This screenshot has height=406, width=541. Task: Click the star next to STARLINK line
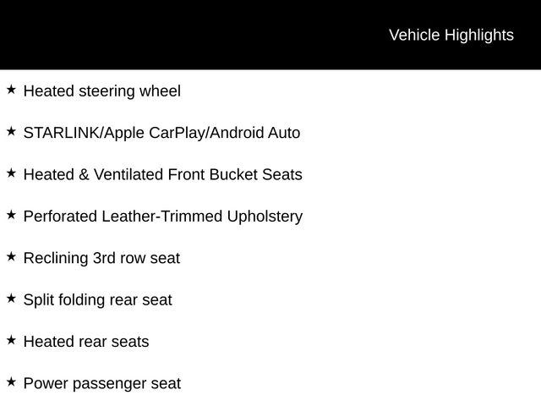11,131
